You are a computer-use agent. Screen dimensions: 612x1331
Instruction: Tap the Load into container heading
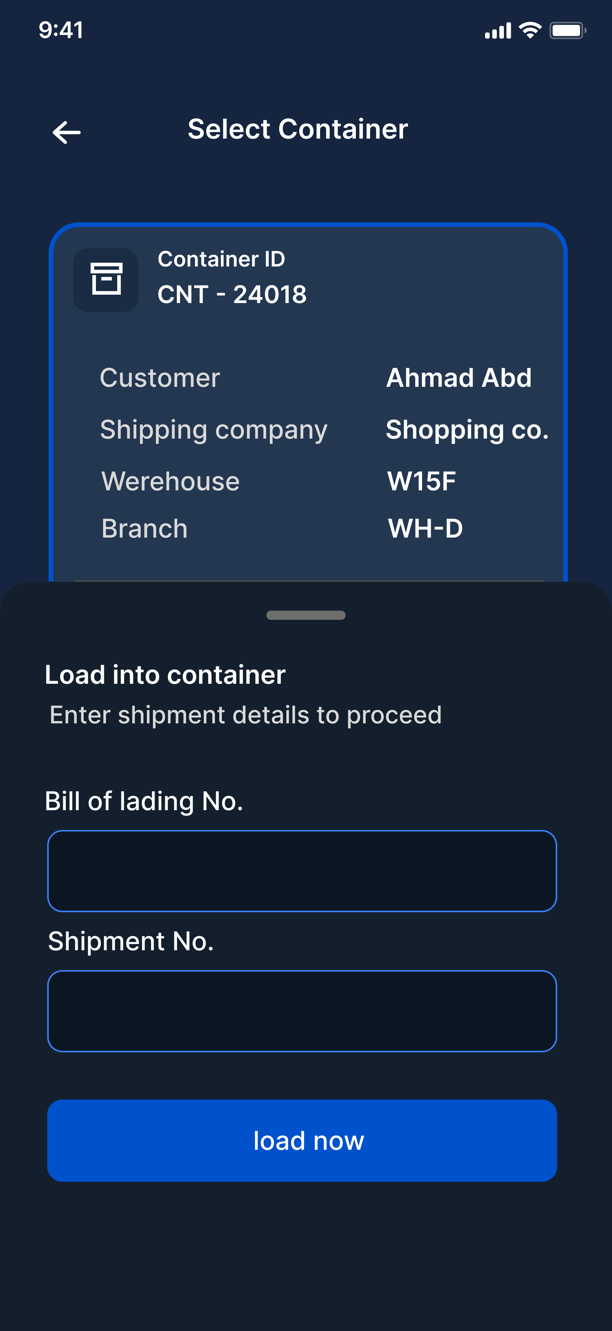point(165,674)
